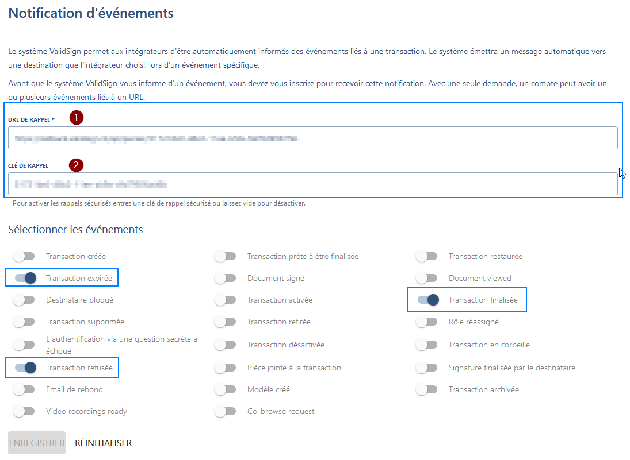
Task: Click the Transaction expirée label text
Action: click(x=79, y=278)
